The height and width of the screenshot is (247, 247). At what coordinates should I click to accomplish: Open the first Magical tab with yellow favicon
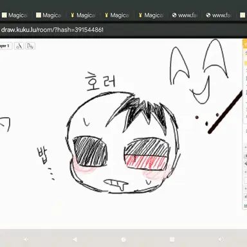pos(83,15)
